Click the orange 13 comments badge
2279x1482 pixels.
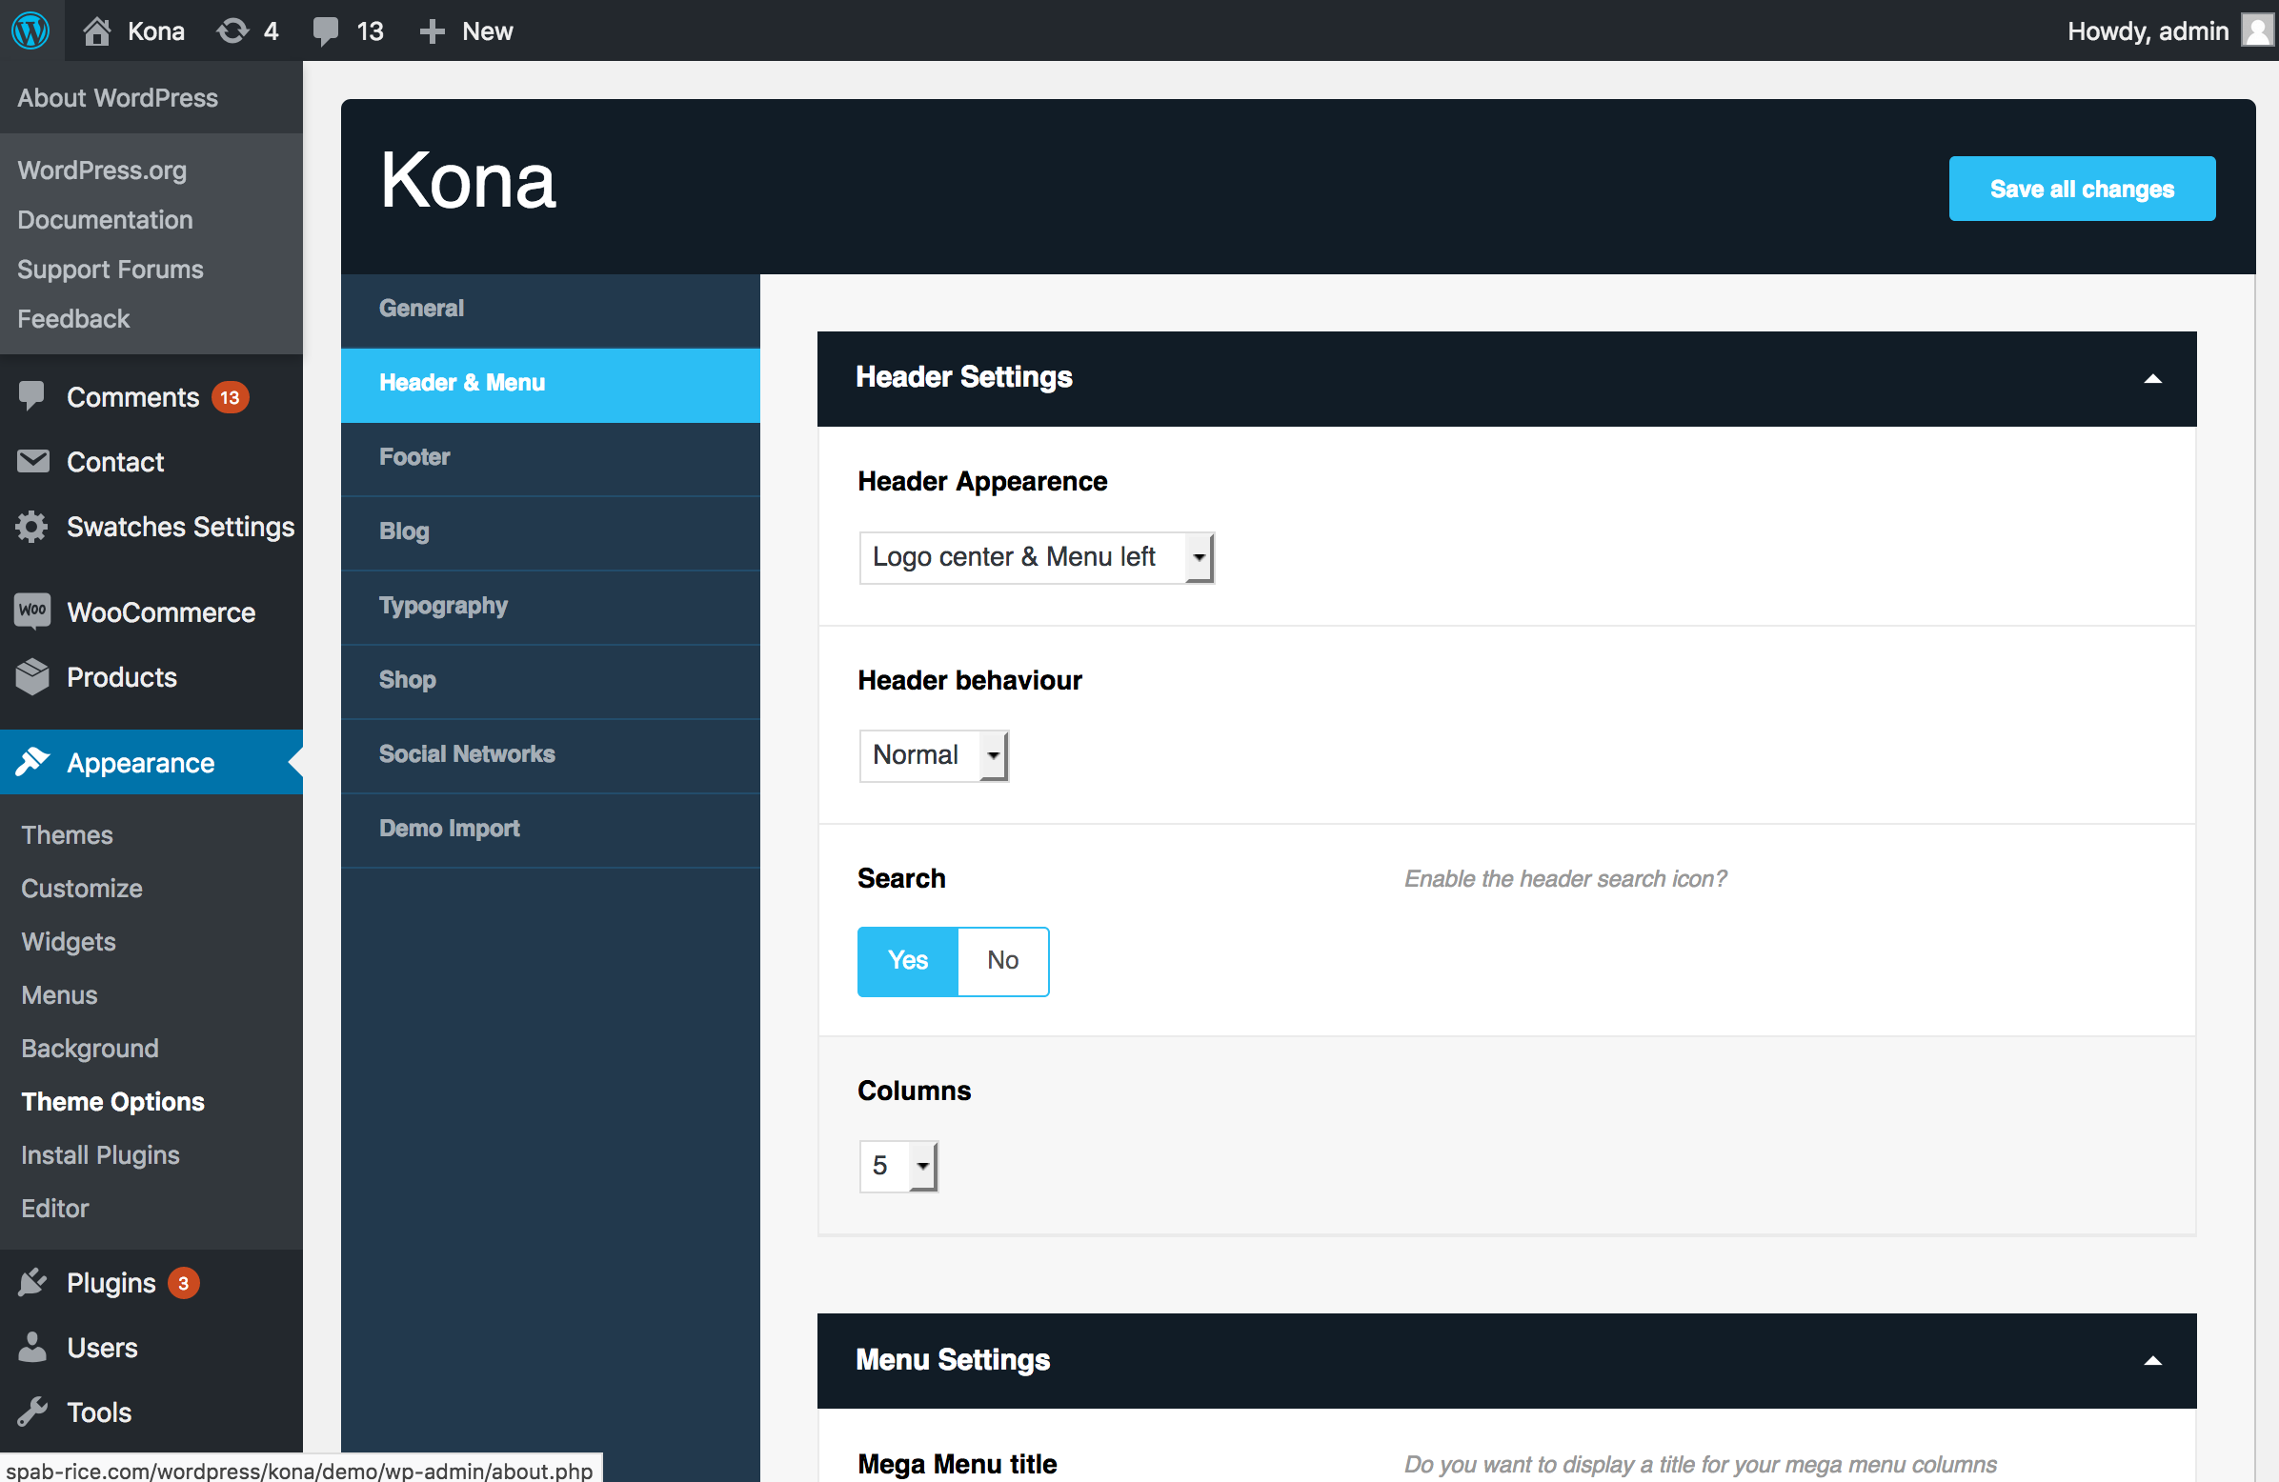(x=230, y=397)
